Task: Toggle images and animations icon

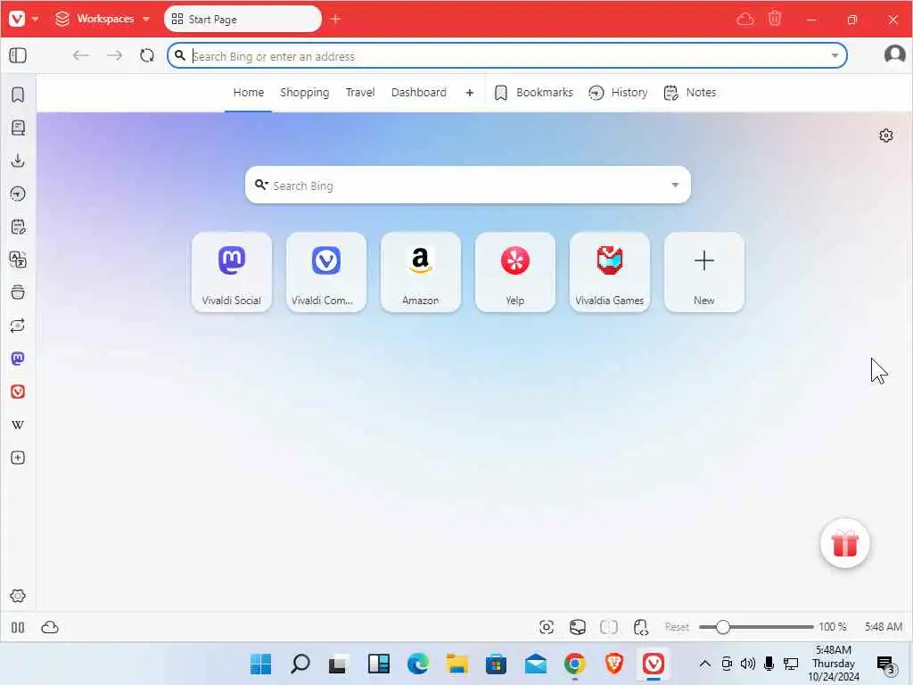Action: tap(577, 627)
